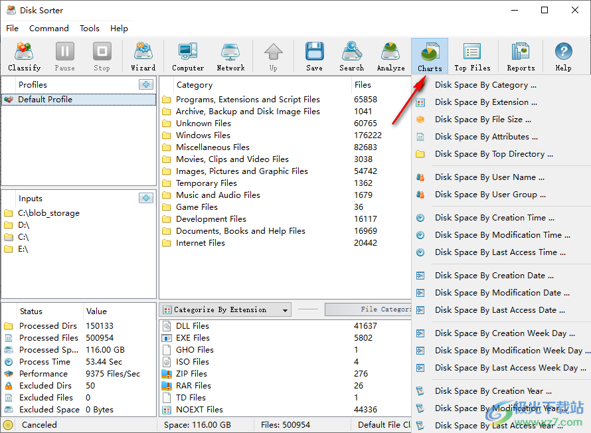Open the Help menu in menu bar
Screen dimensions: 591x433
coord(119,29)
